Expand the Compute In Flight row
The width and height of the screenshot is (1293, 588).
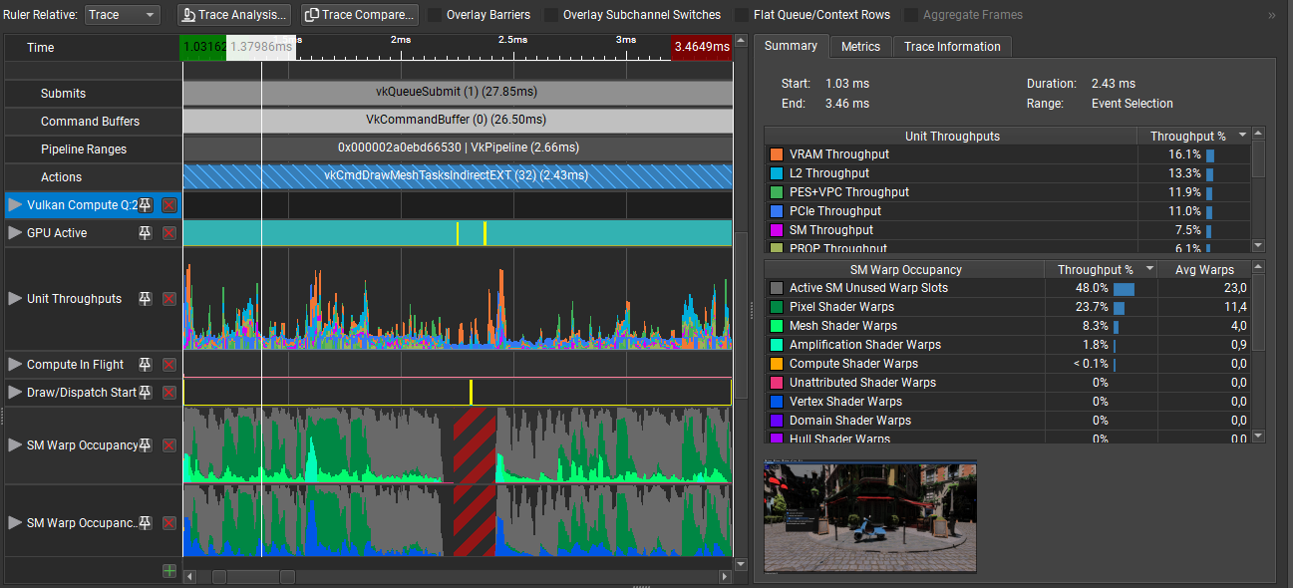[15, 365]
